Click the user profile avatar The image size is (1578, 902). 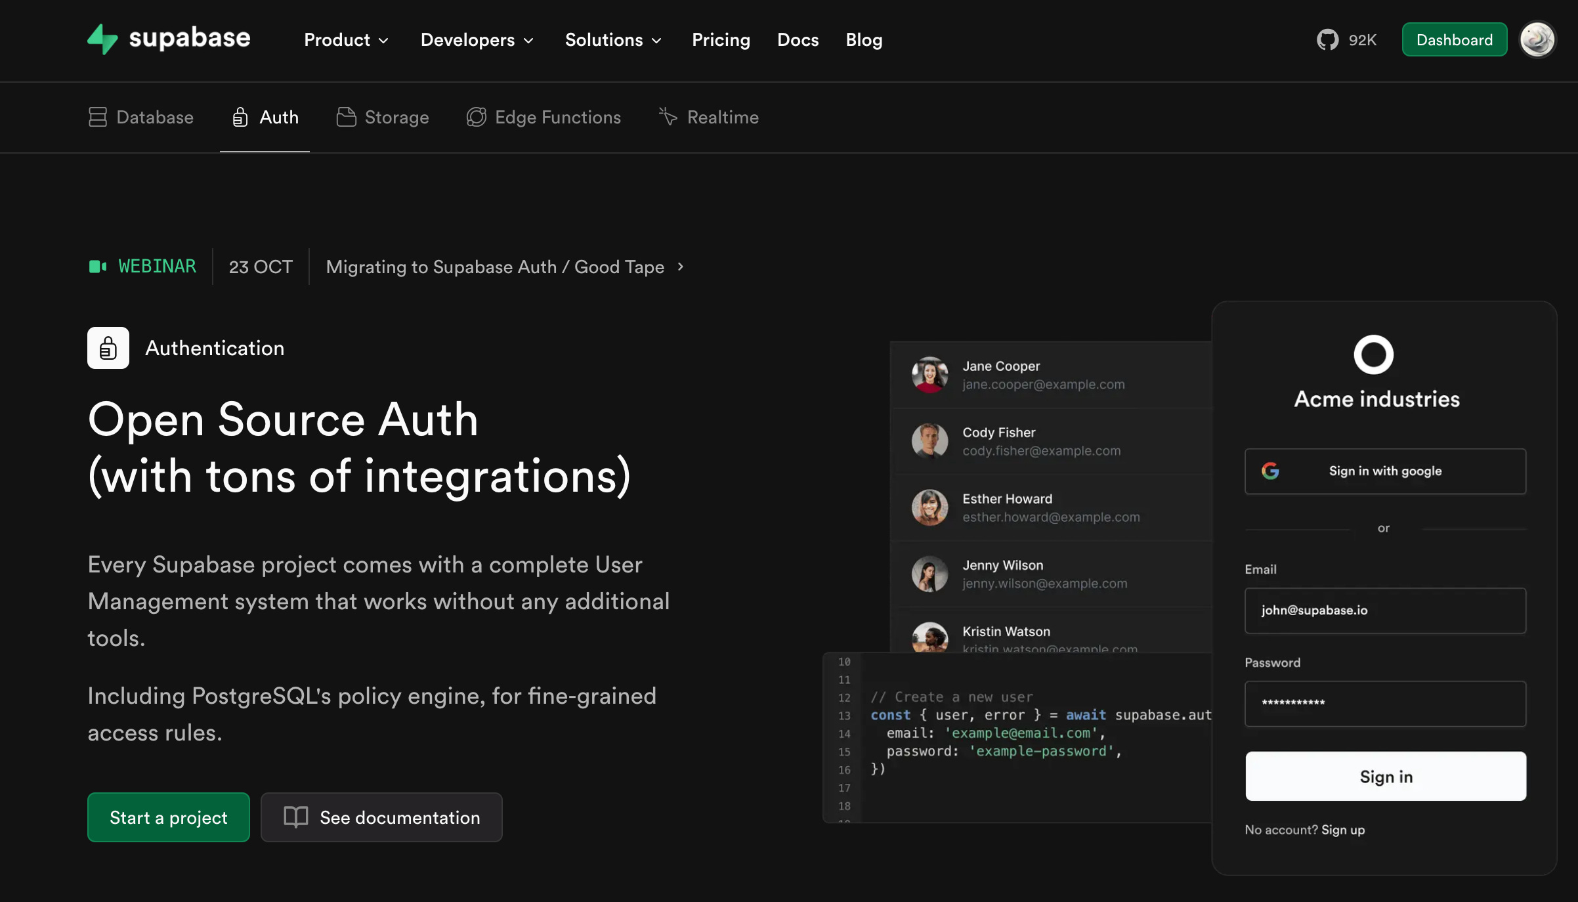click(1537, 40)
